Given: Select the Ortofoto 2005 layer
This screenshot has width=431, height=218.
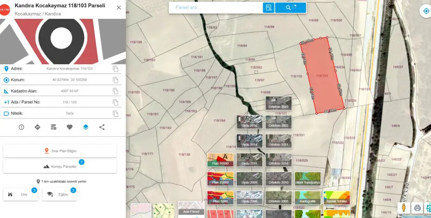Looking at the screenshot, I should click(x=279, y=198).
